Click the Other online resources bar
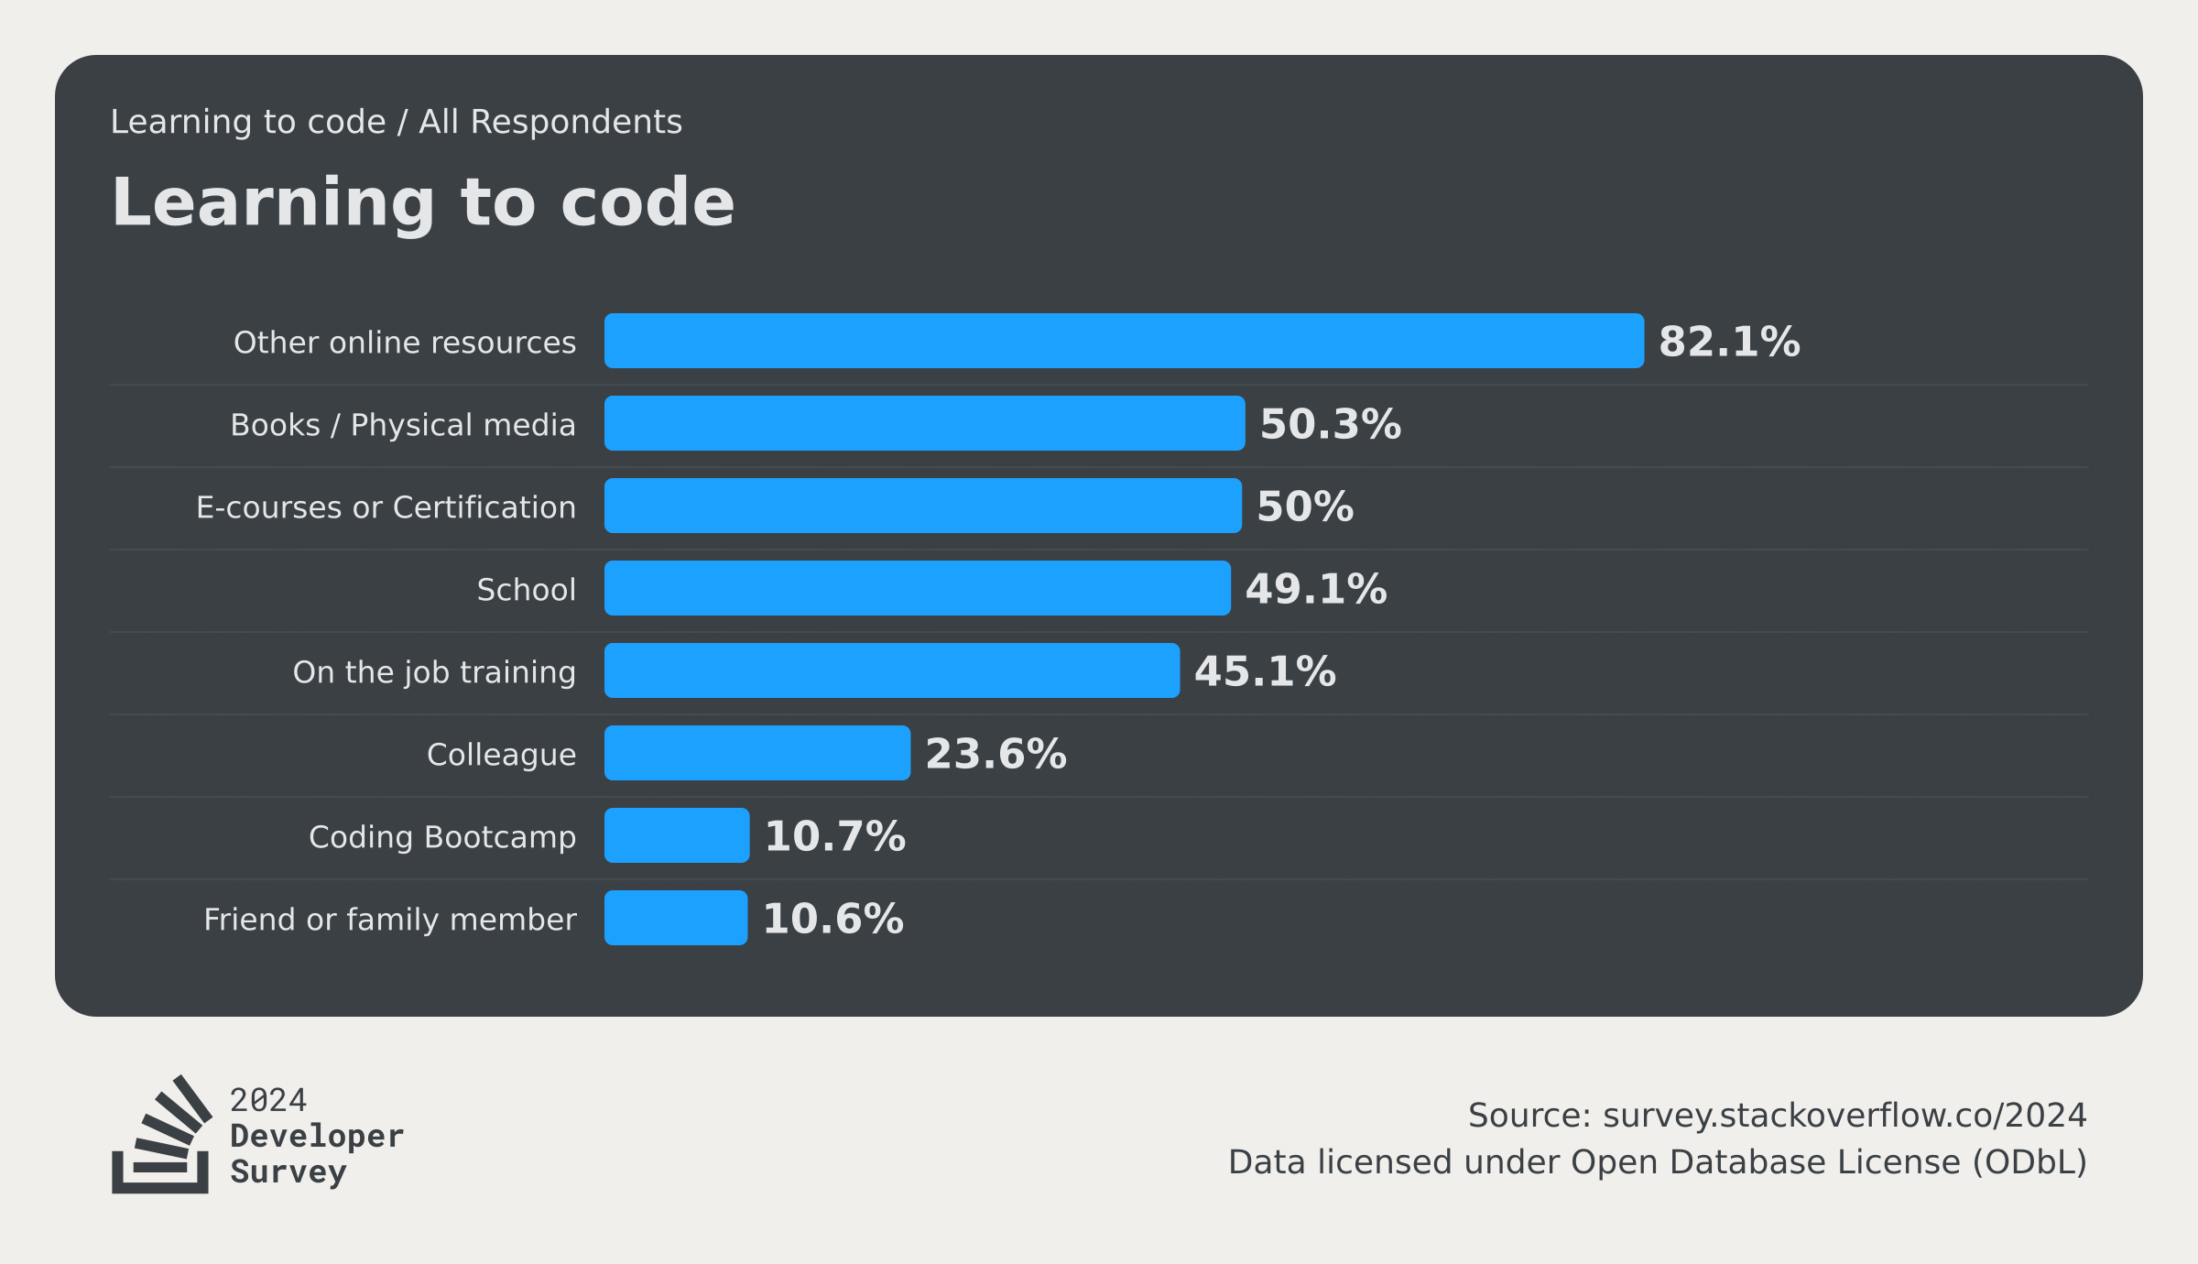The height and width of the screenshot is (1264, 2198). click(x=1124, y=341)
